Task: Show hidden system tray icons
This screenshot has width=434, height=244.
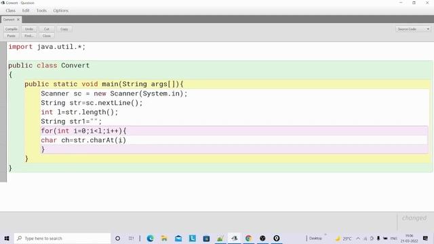Action: [x=358, y=238]
